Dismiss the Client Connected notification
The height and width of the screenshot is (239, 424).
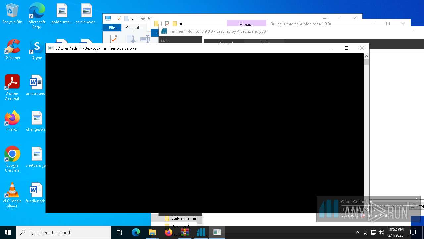click(x=417, y=199)
